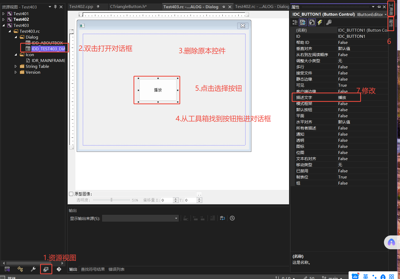Open the 查找符号结果 tab
400x279 pixels.
click(93, 269)
